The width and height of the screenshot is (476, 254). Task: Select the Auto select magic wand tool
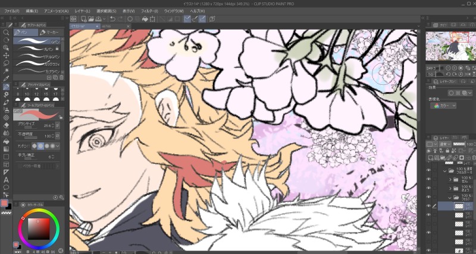[x=6, y=71]
